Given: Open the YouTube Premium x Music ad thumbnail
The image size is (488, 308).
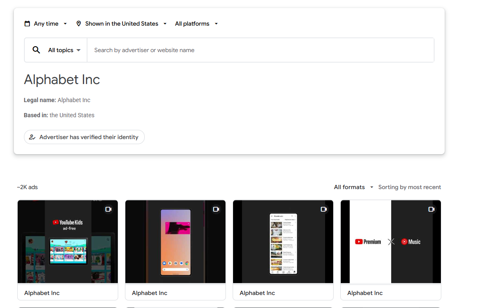Looking at the screenshot, I should pos(390,242).
